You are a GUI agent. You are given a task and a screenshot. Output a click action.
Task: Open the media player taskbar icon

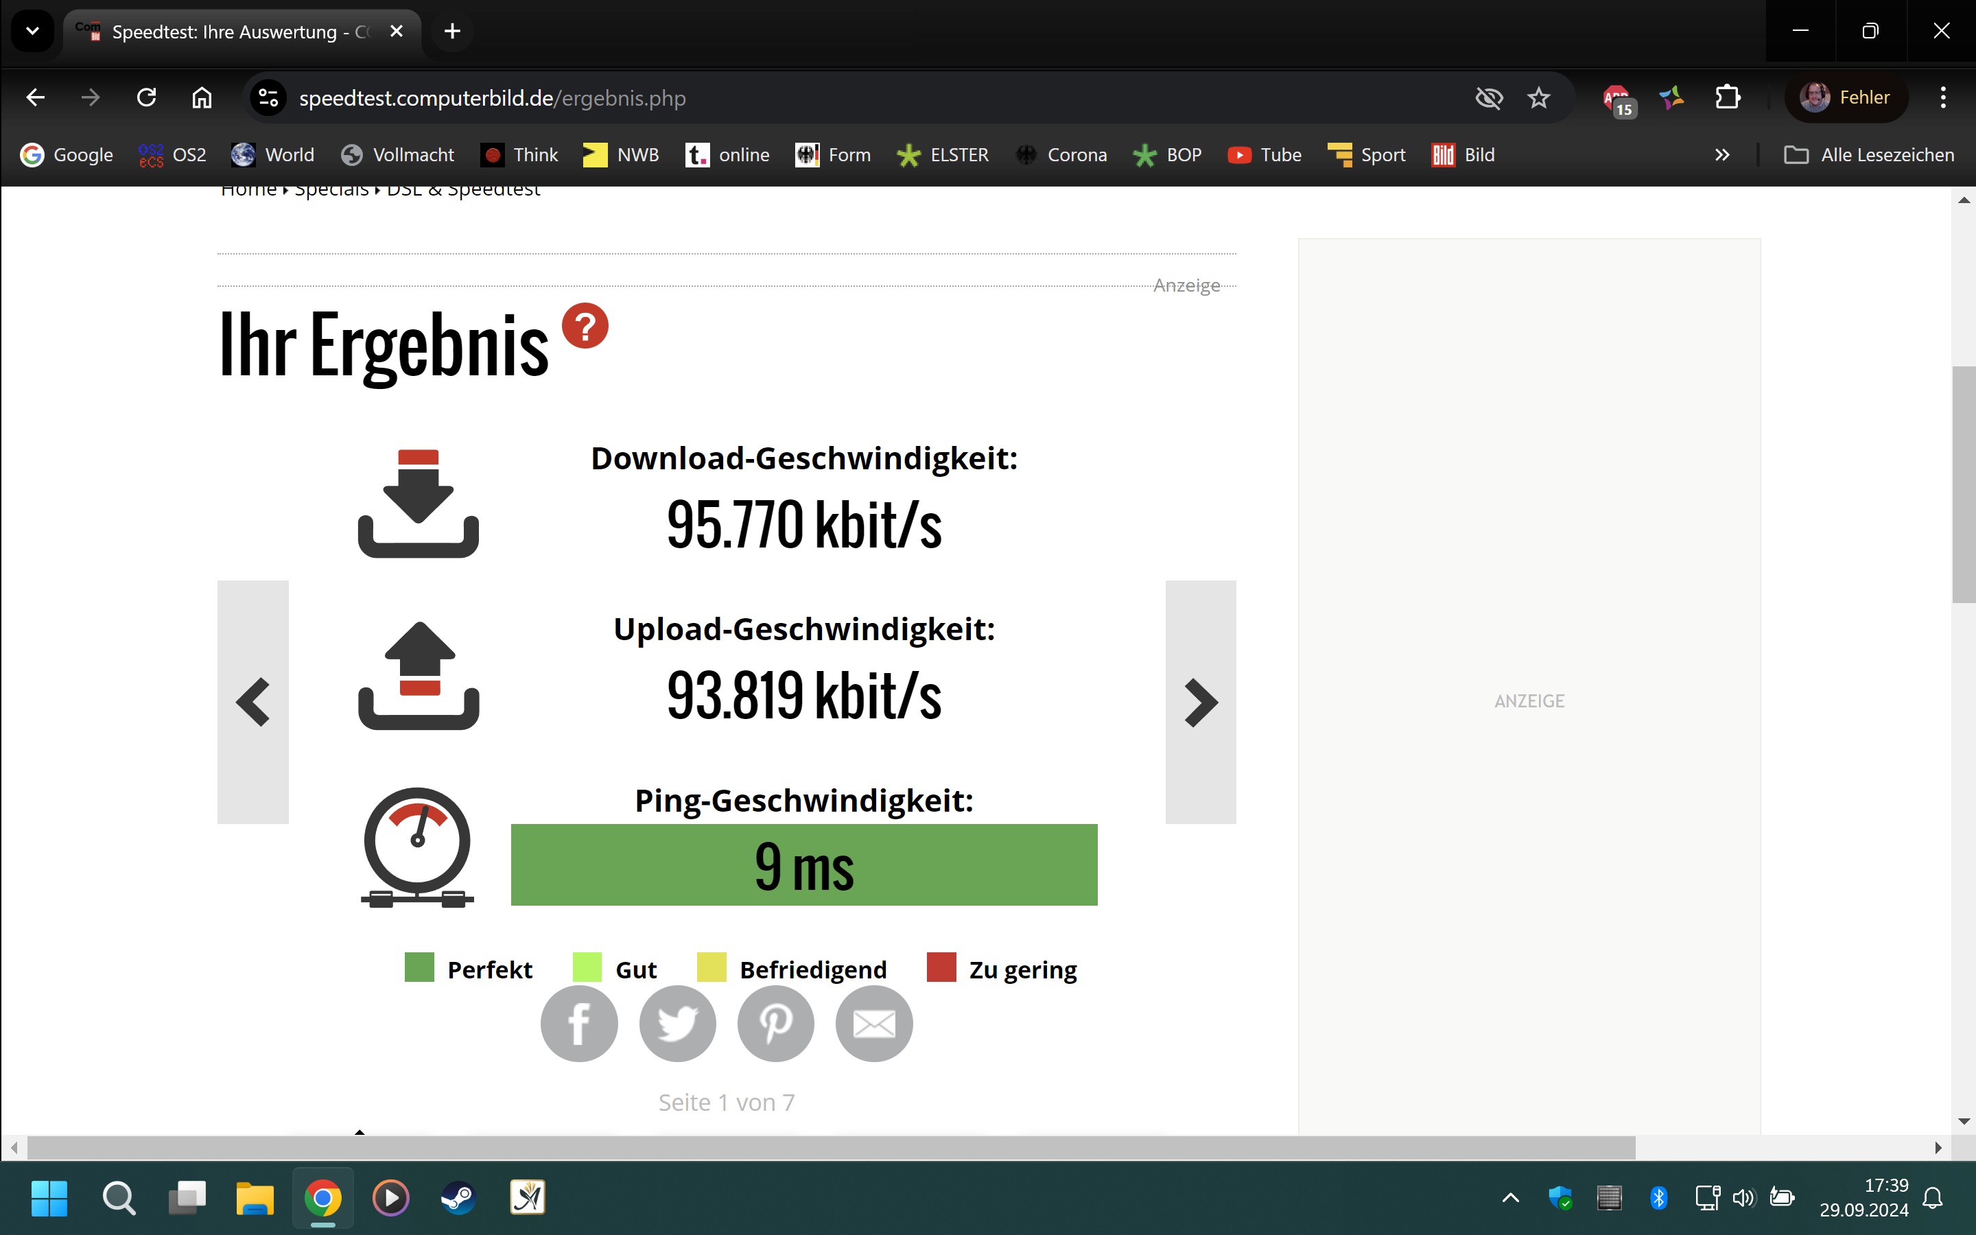tap(391, 1198)
